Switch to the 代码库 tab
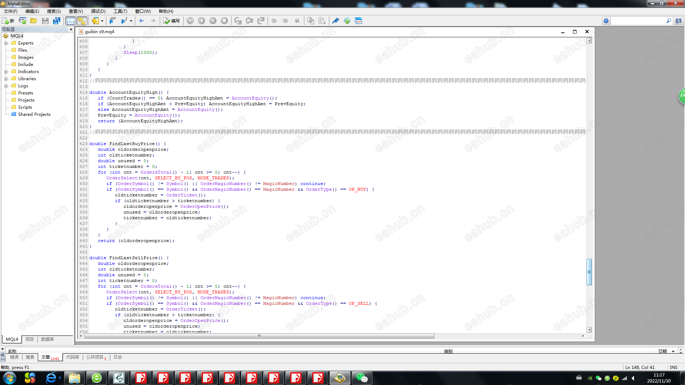The image size is (685, 385). click(73, 357)
